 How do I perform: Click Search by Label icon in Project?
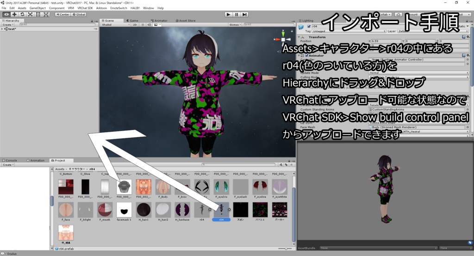286,165
